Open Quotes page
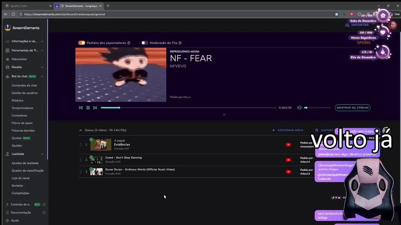This screenshot has height=225, width=401. point(17,138)
